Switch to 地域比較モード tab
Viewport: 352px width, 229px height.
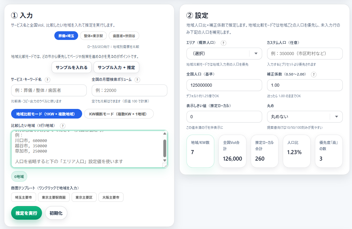(46, 114)
